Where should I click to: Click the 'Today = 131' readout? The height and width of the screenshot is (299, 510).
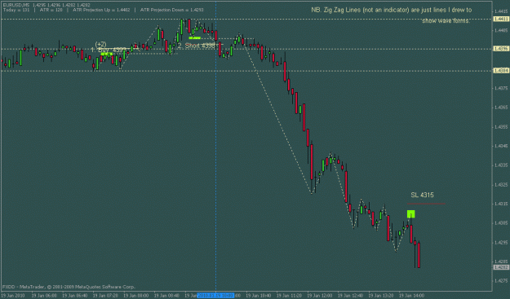(x=16, y=10)
